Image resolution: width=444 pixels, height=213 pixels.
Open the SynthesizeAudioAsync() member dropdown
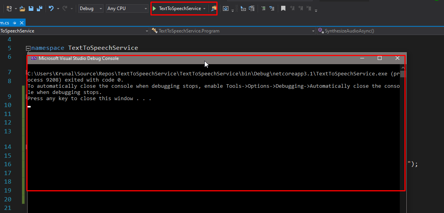click(x=380, y=31)
